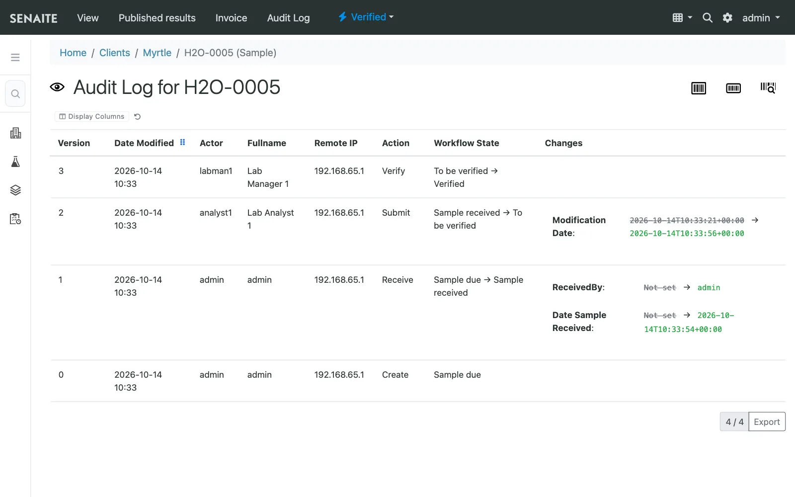This screenshot has width=795, height=497.
Task: Click the Date Modified column drag handle
Action: click(182, 142)
